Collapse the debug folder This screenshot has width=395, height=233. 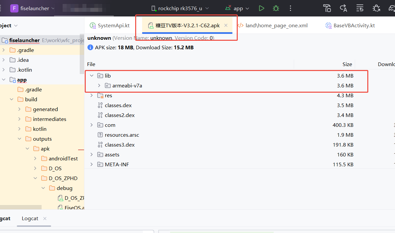pyautogui.click(x=43, y=188)
